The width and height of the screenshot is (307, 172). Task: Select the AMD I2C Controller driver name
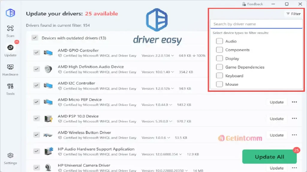point(76,83)
